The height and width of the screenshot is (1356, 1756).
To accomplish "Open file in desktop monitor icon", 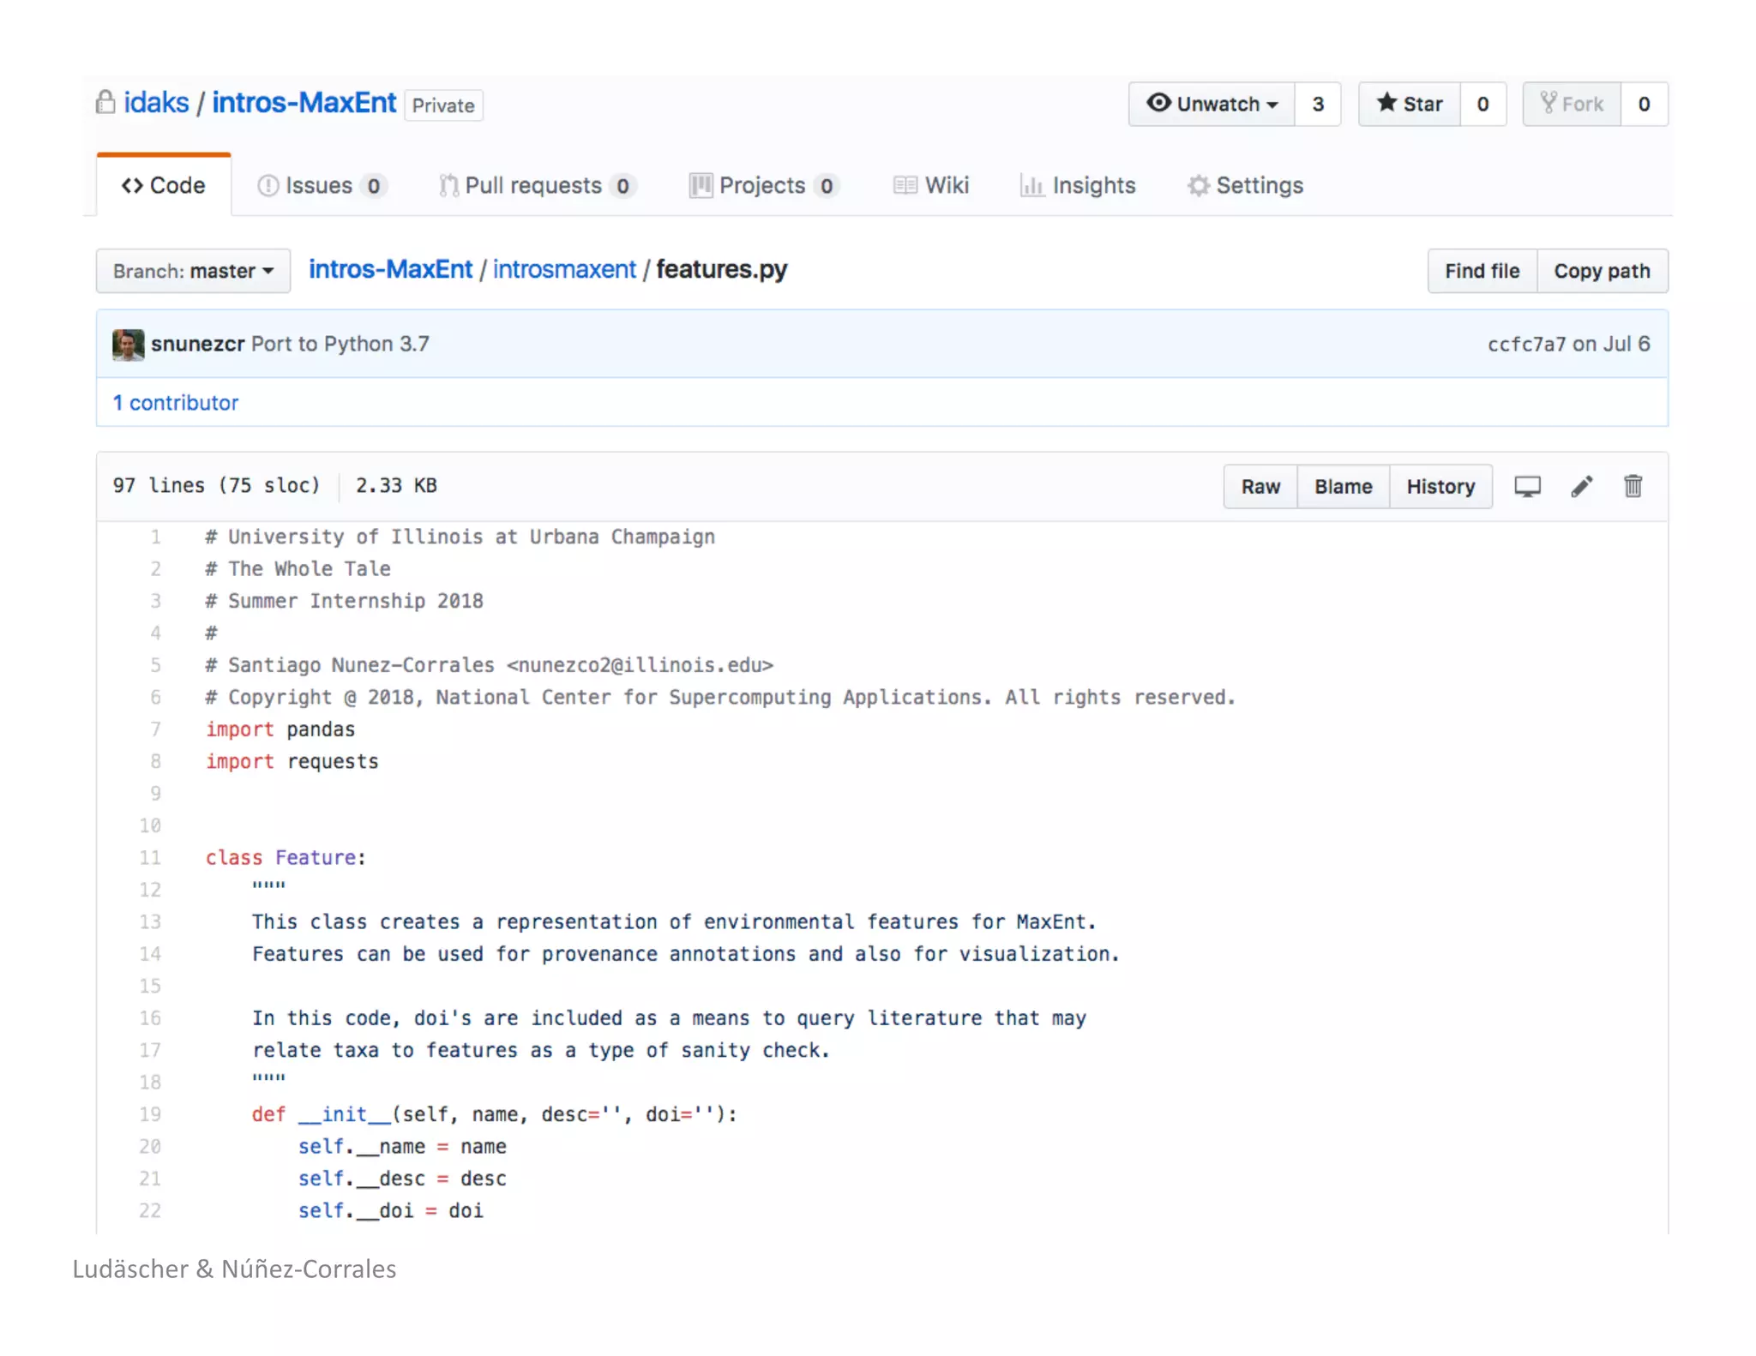I will [x=1527, y=486].
